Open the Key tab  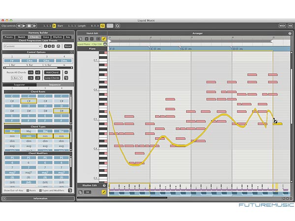68,37
